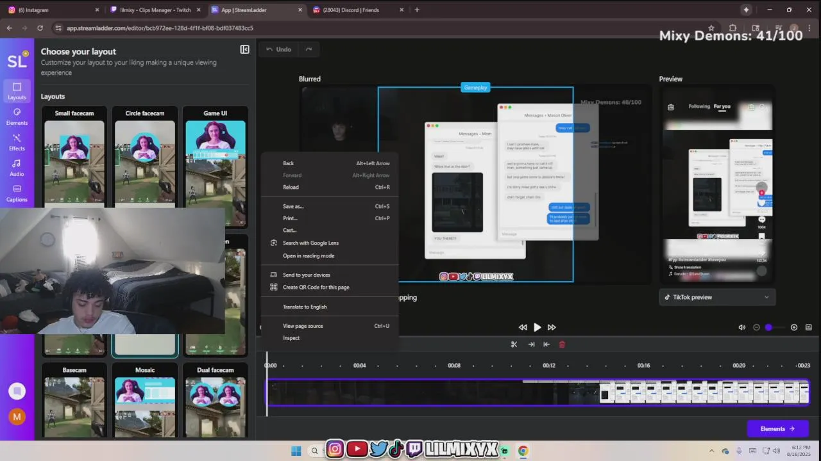Click the timeline at the 00:16 mark
This screenshot has height=461, width=821.
(x=644, y=366)
